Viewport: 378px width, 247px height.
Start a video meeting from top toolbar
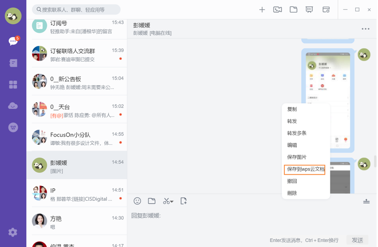(277, 9)
